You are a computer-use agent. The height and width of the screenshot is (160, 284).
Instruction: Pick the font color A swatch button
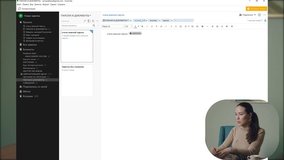coord(135,26)
